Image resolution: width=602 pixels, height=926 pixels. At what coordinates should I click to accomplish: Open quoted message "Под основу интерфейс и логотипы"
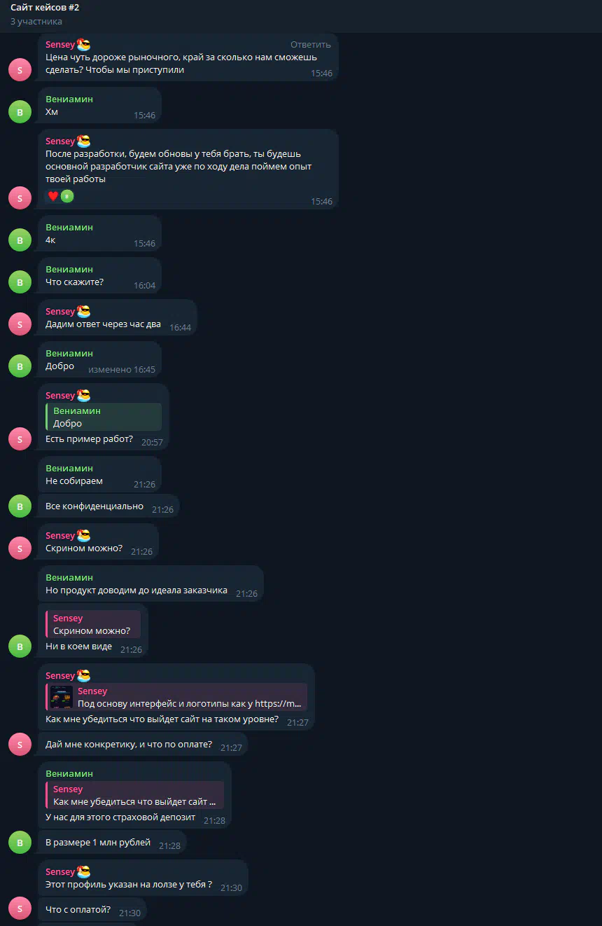click(176, 697)
